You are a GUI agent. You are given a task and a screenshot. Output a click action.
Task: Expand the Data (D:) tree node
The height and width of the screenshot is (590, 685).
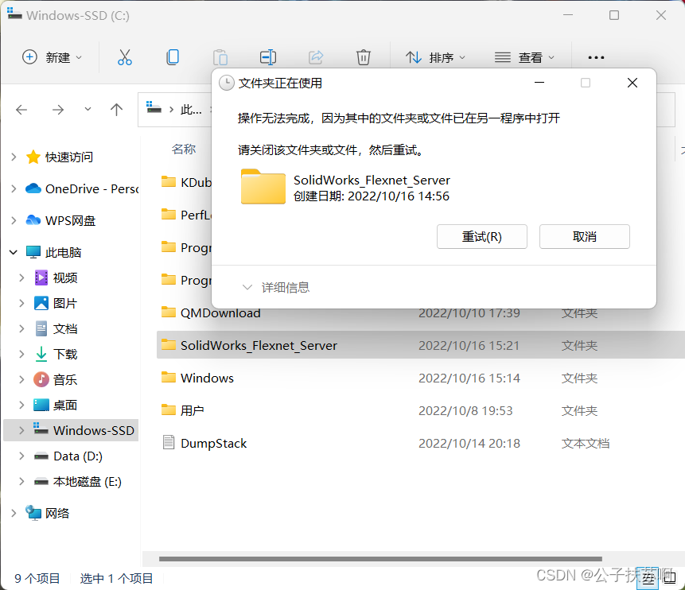point(21,456)
